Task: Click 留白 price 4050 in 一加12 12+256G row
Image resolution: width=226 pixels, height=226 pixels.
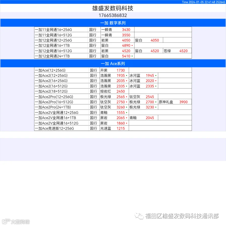Action: 155,40
